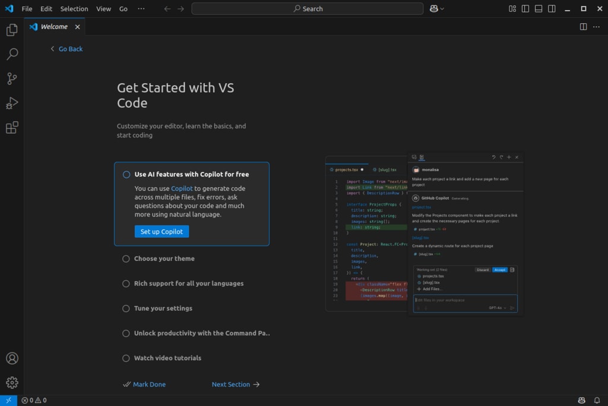Mark 'Rich support for all your languages' circle

(126, 284)
